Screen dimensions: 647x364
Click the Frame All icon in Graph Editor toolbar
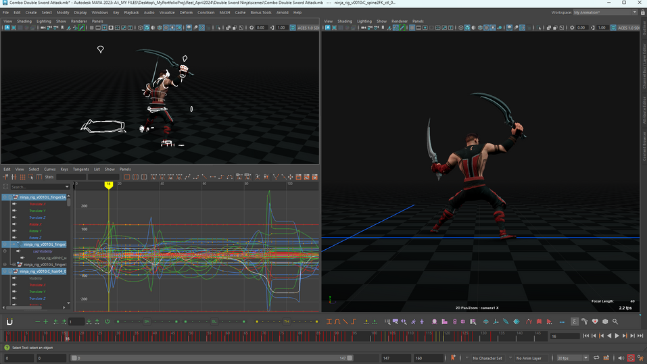coord(126,177)
